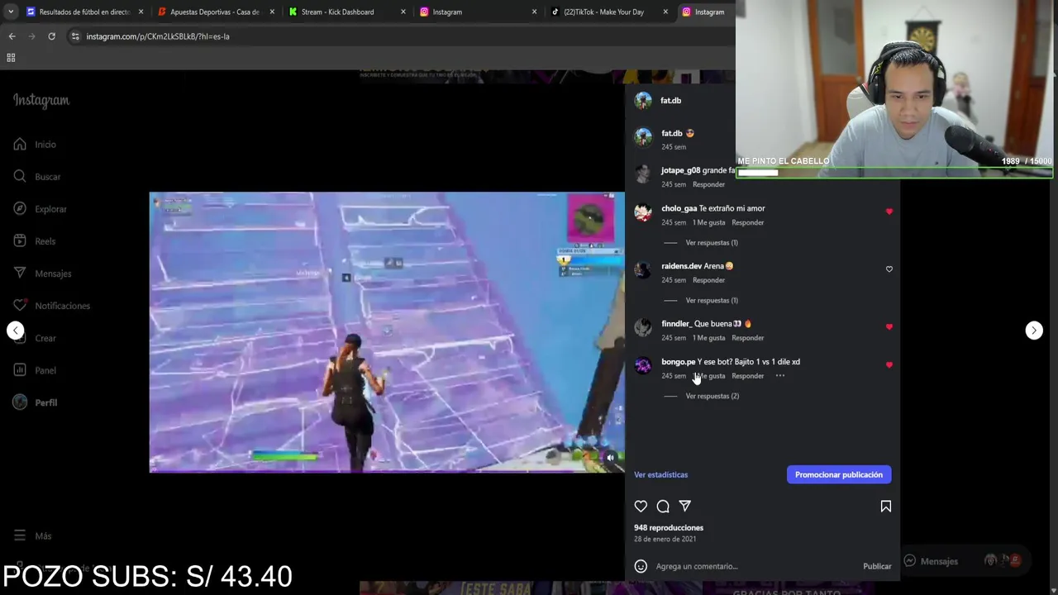Image resolution: width=1058 pixels, height=595 pixels.
Task: Like the post with heart icon
Action: (x=641, y=506)
